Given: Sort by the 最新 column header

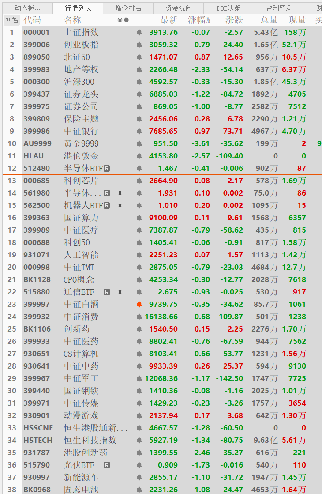Looking at the screenshot, I should tap(169, 20).
